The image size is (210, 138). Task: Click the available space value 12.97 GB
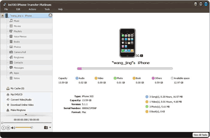click(179, 83)
